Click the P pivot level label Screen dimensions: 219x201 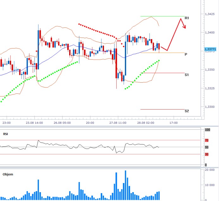pyautogui.click(x=186, y=54)
